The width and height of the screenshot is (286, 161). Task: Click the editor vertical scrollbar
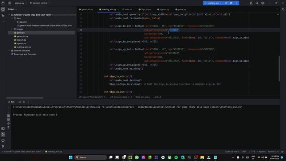tap(279, 68)
